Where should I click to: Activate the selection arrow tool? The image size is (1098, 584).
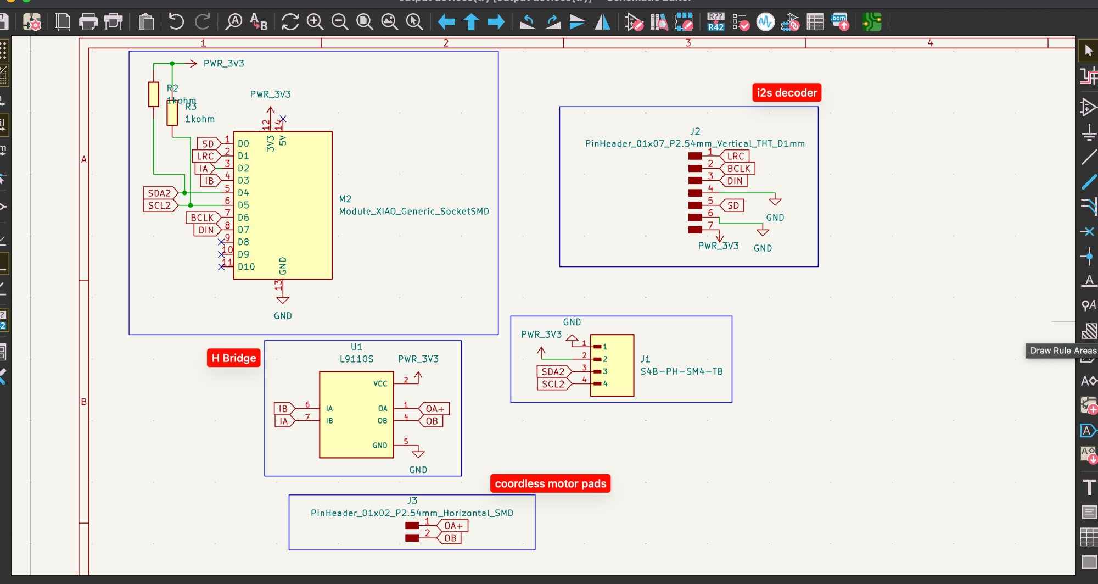(x=1088, y=51)
